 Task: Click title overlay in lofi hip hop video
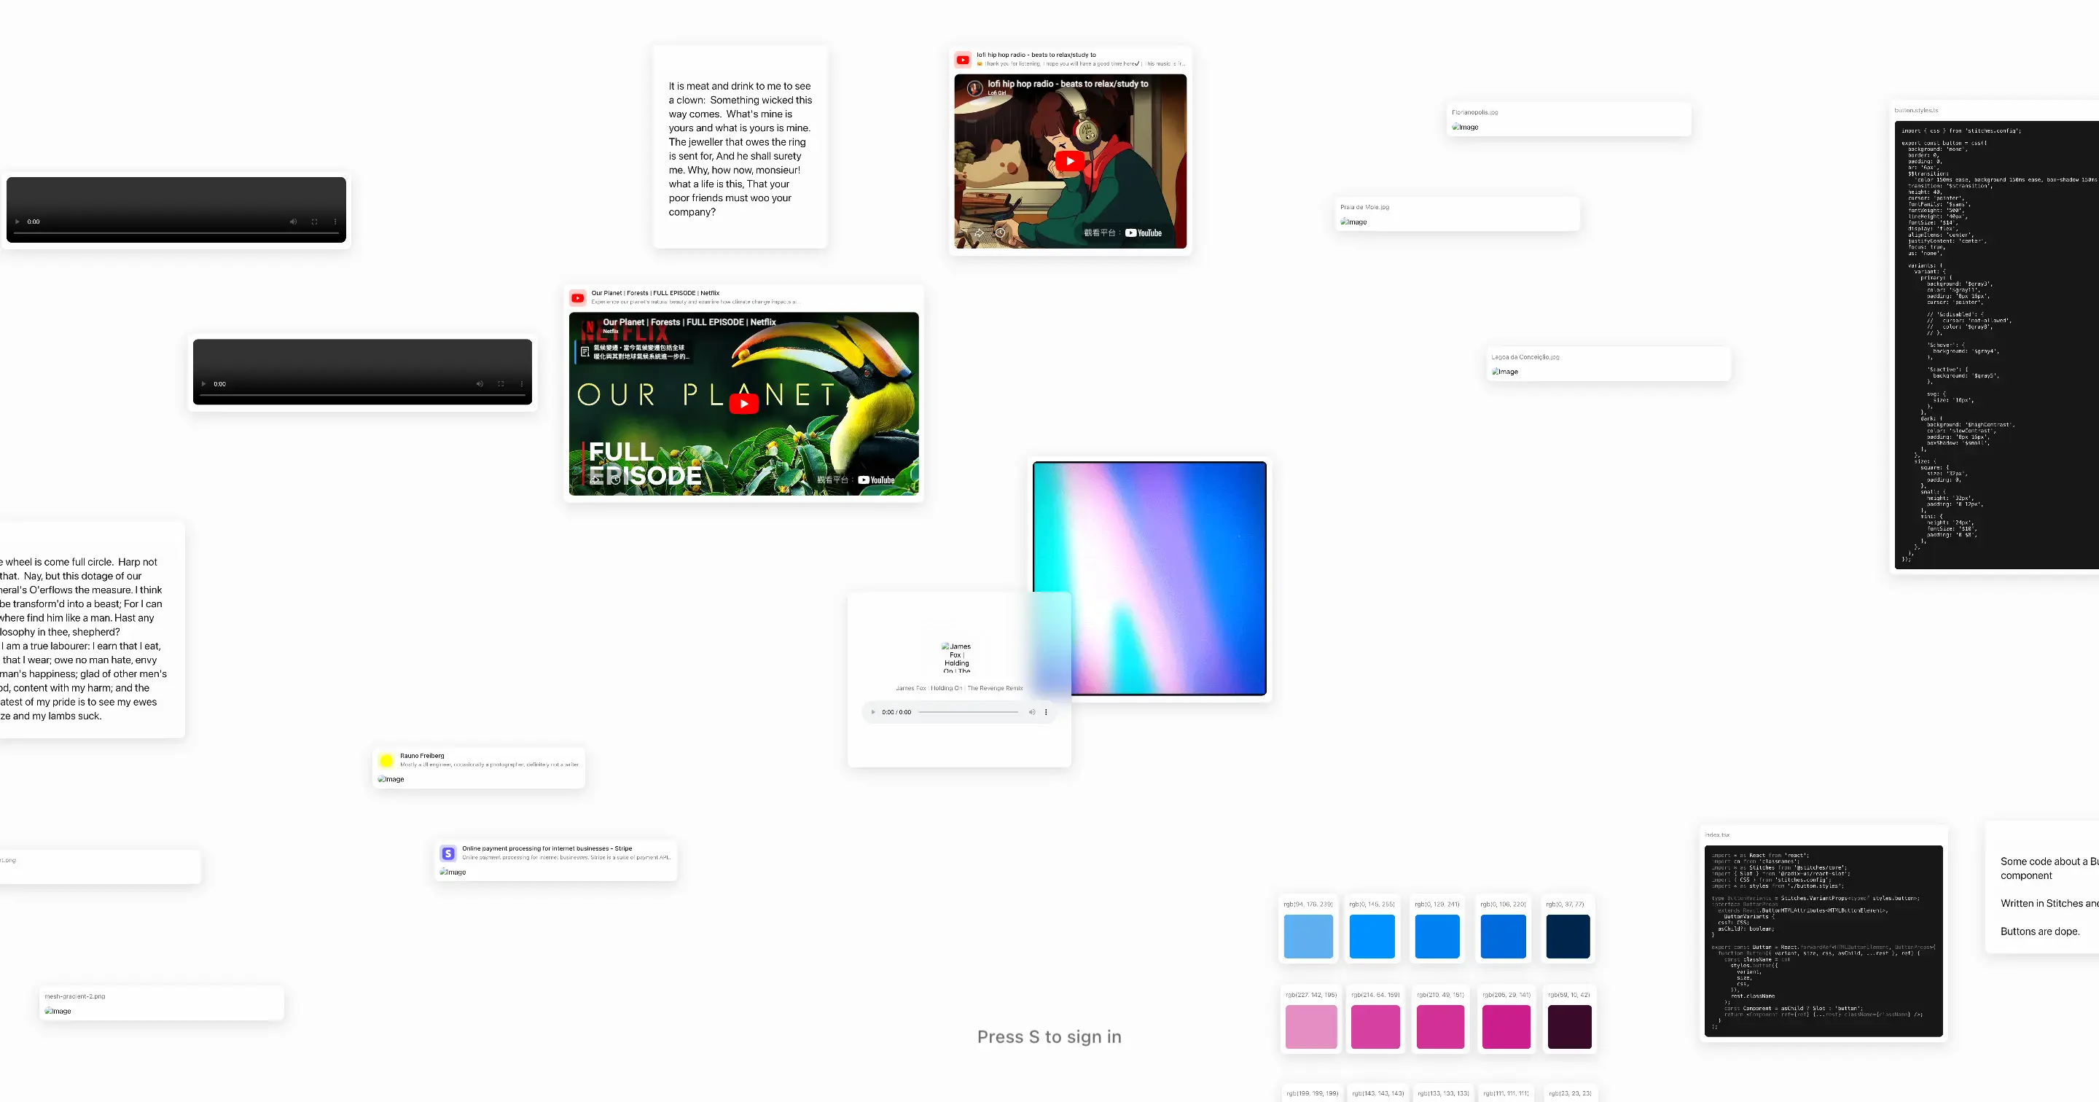coord(1068,84)
